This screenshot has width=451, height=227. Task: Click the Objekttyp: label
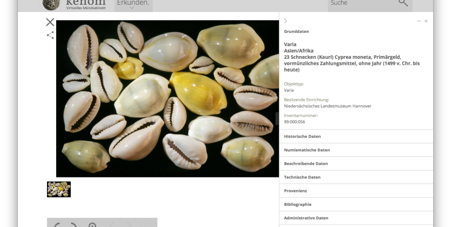point(294,84)
